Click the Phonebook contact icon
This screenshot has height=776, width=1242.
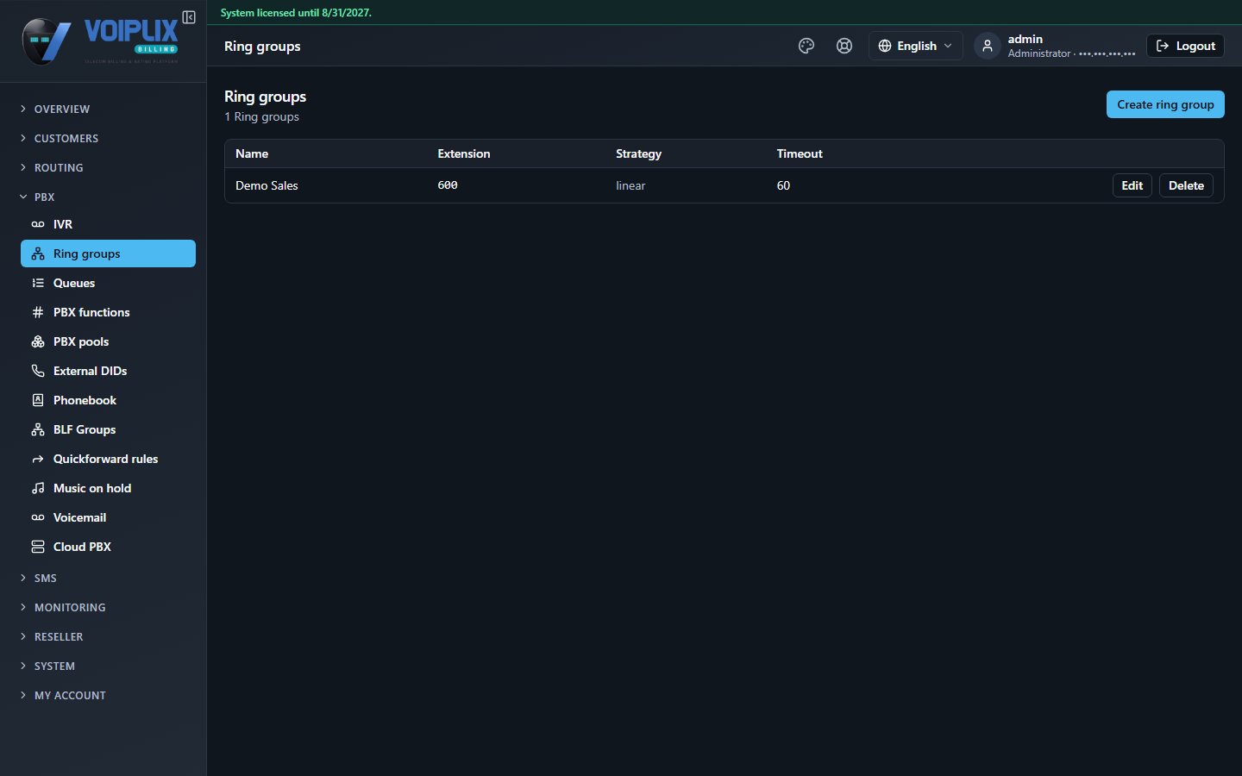(x=38, y=400)
